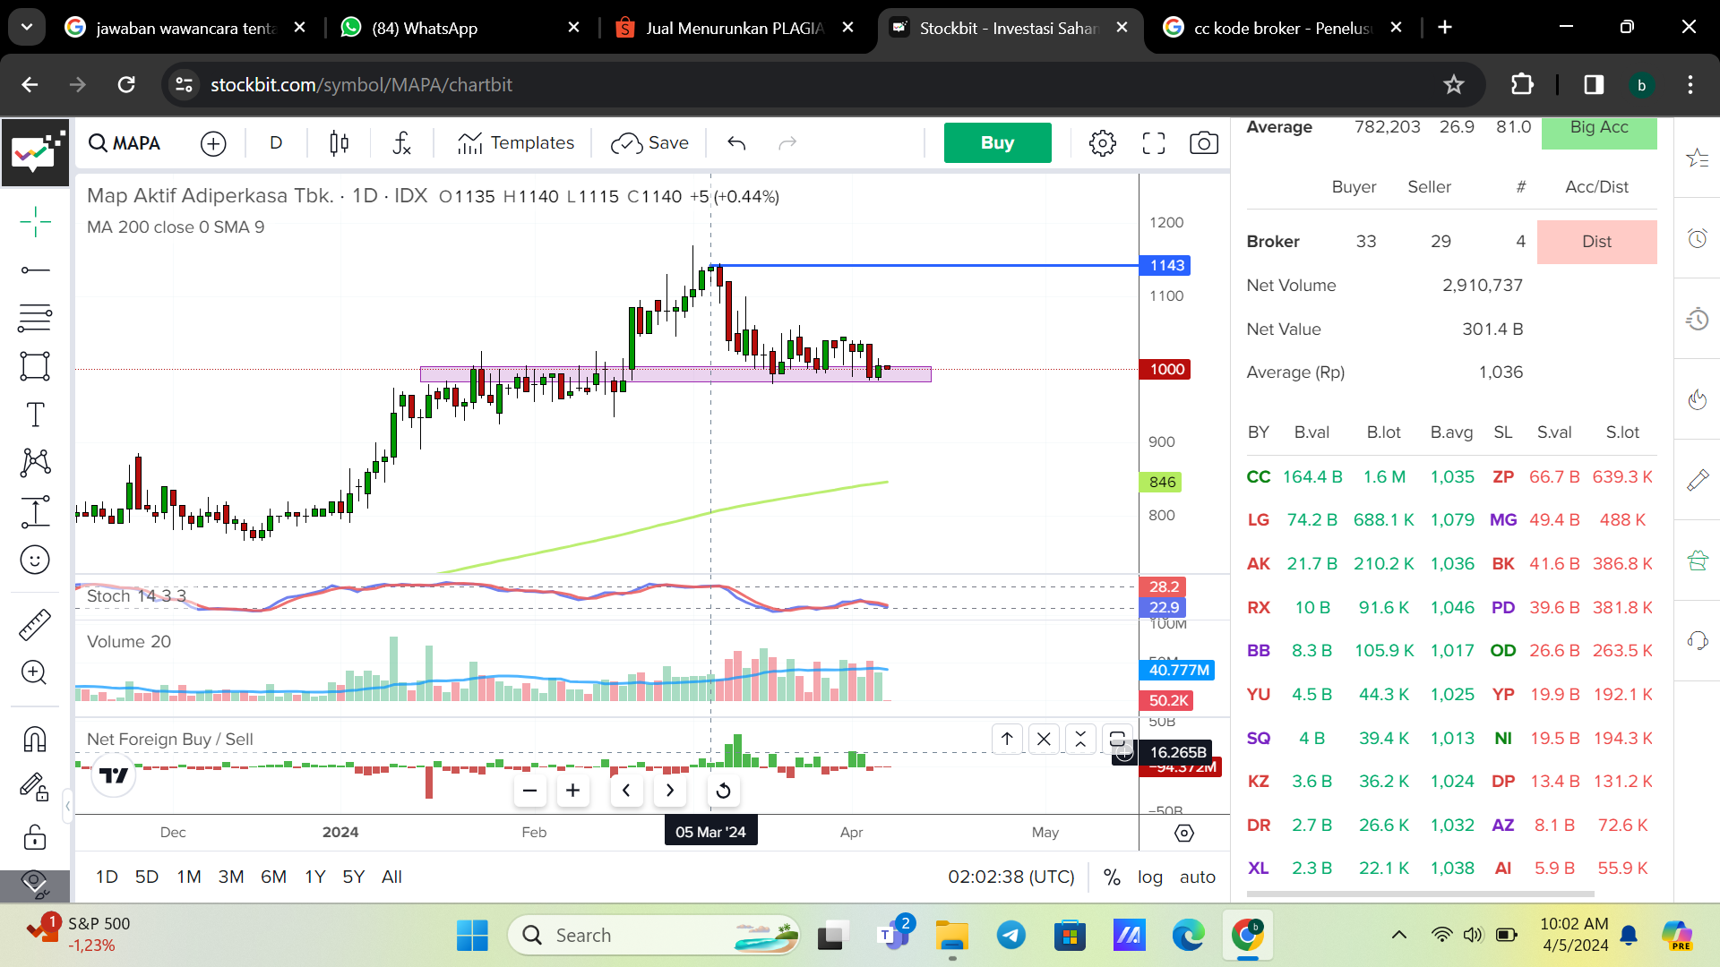The height and width of the screenshot is (967, 1720).
Task: Maximize the Net Foreign pane
Action: click(x=1117, y=739)
